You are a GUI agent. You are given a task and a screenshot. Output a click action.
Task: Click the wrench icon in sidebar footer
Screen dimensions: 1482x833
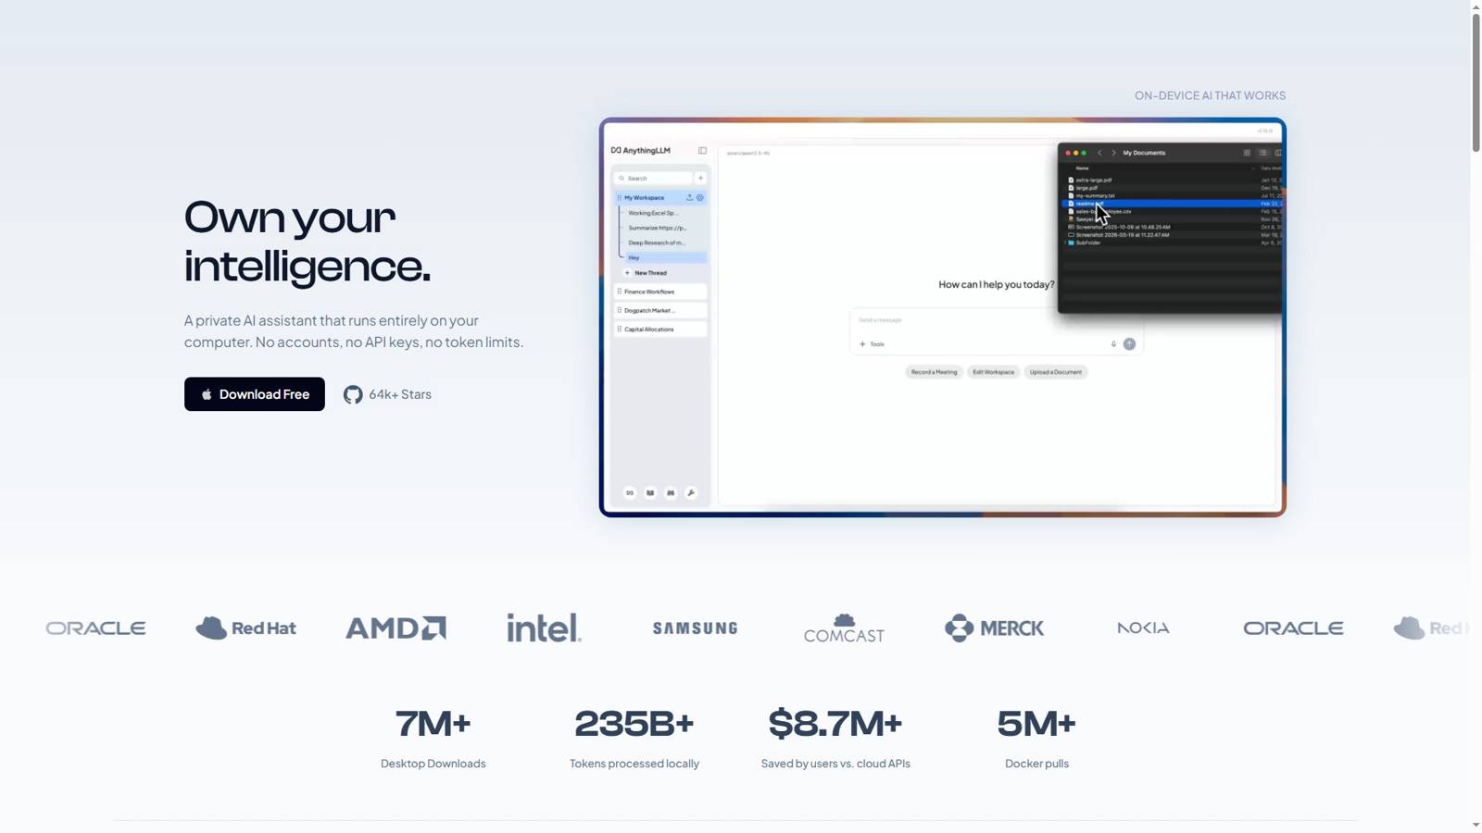click(691, 493)
